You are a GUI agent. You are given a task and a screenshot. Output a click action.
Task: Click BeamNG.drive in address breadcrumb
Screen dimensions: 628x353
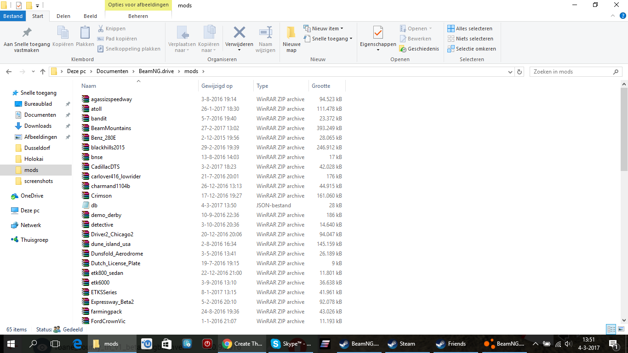[156, 72]
